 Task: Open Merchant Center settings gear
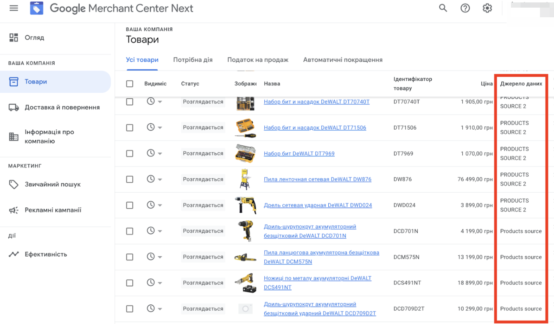click(487, 8)
